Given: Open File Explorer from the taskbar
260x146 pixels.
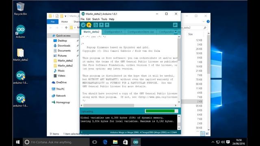Looking at the screenshot, I should pyautogui.click(x=115, y=142).
